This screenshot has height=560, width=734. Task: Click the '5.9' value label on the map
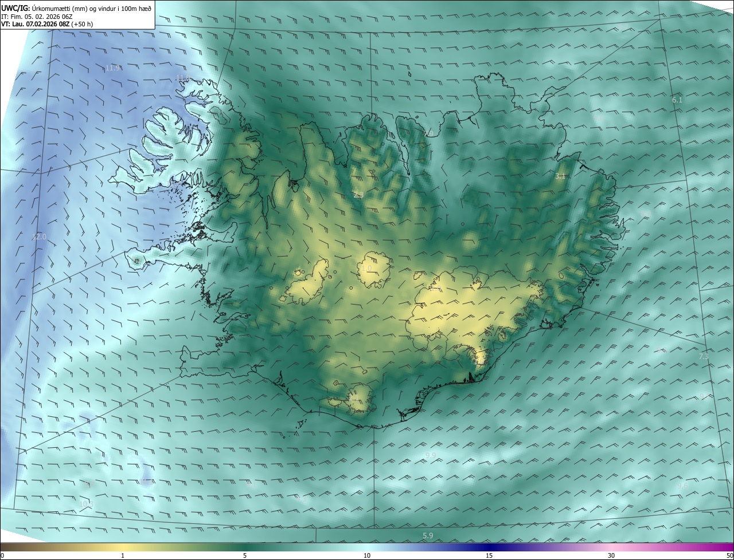[x=428, y=535]
